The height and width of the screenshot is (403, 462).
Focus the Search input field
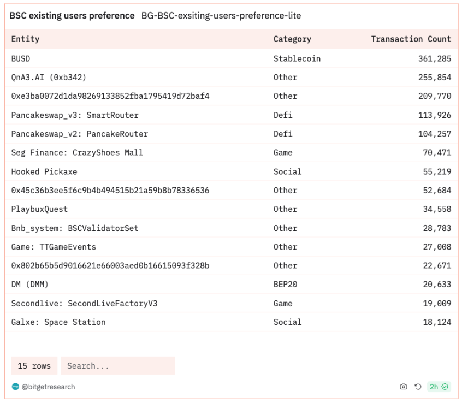[118, 365]
